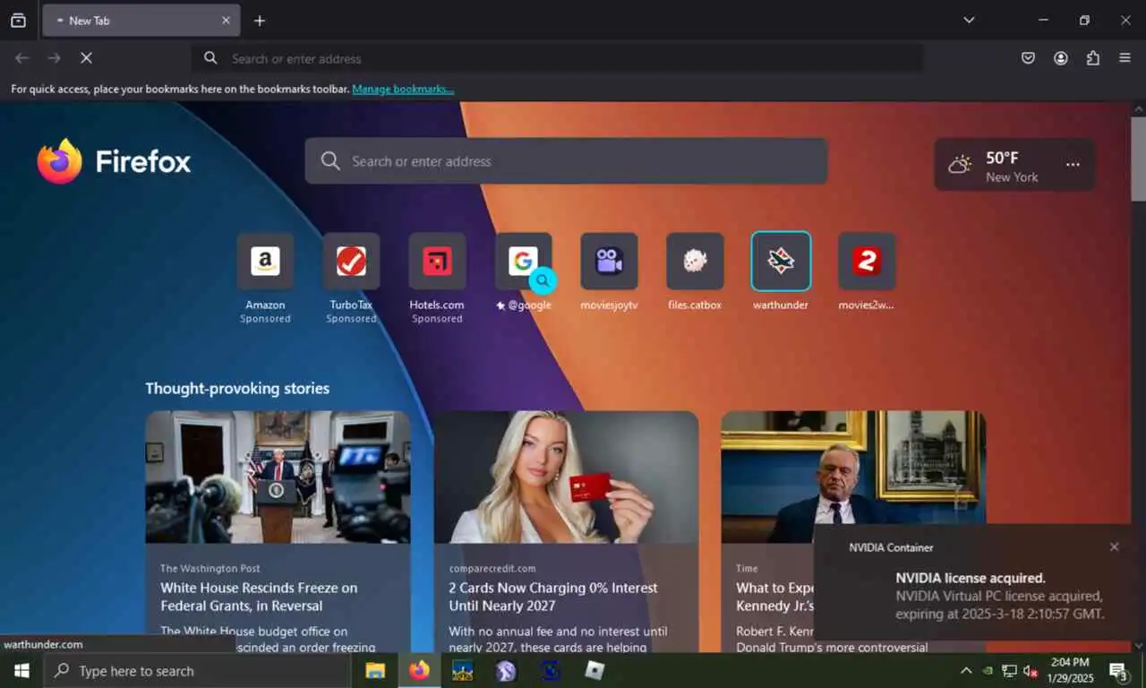Open the muted volume tray icon
The image size is (1146, 688).
(x=1031, y=670)
